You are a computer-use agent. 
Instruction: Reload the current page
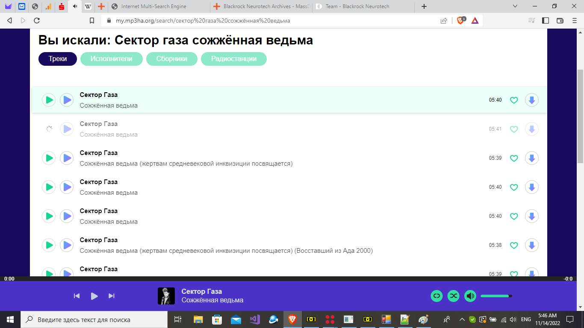37,20
